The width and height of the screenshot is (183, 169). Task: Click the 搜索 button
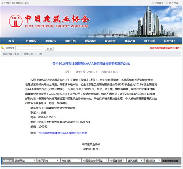point(49,49)
